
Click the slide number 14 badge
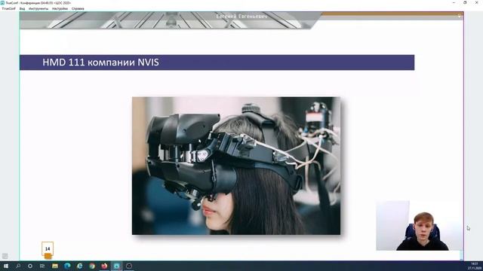tap(48, 248)
